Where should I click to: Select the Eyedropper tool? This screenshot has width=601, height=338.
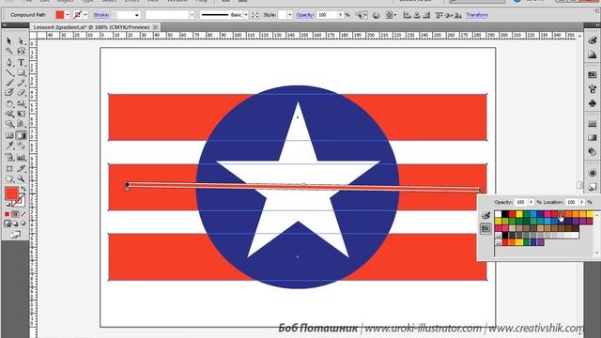[x=9, y=146]
